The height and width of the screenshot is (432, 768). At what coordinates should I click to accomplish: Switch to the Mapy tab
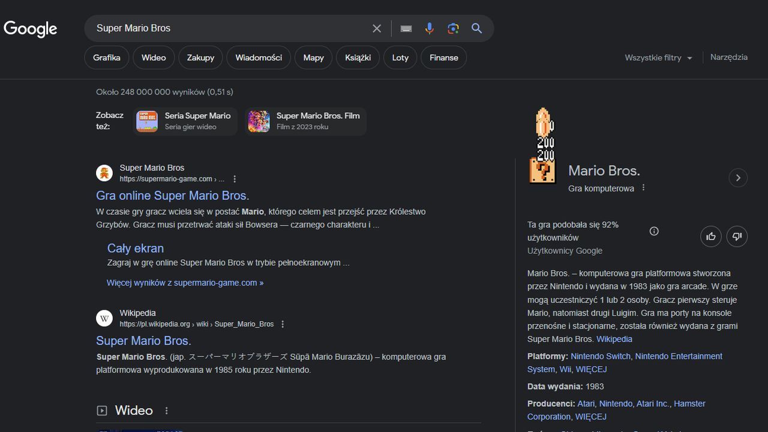(x=314, y=58)
